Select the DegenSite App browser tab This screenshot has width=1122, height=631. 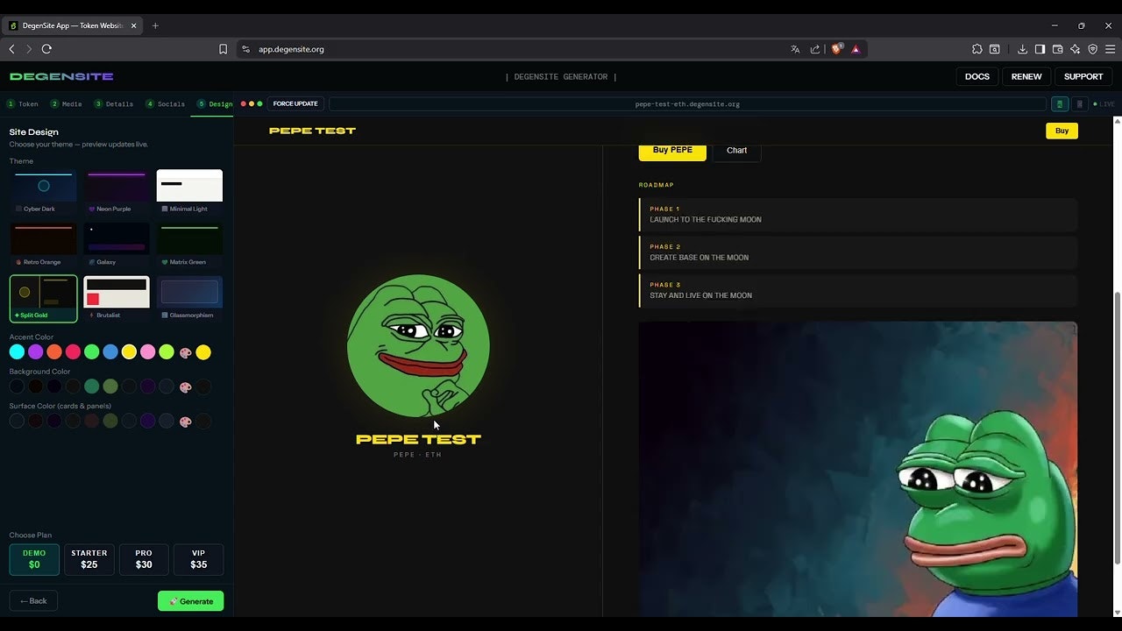click(x=72, y=25)
